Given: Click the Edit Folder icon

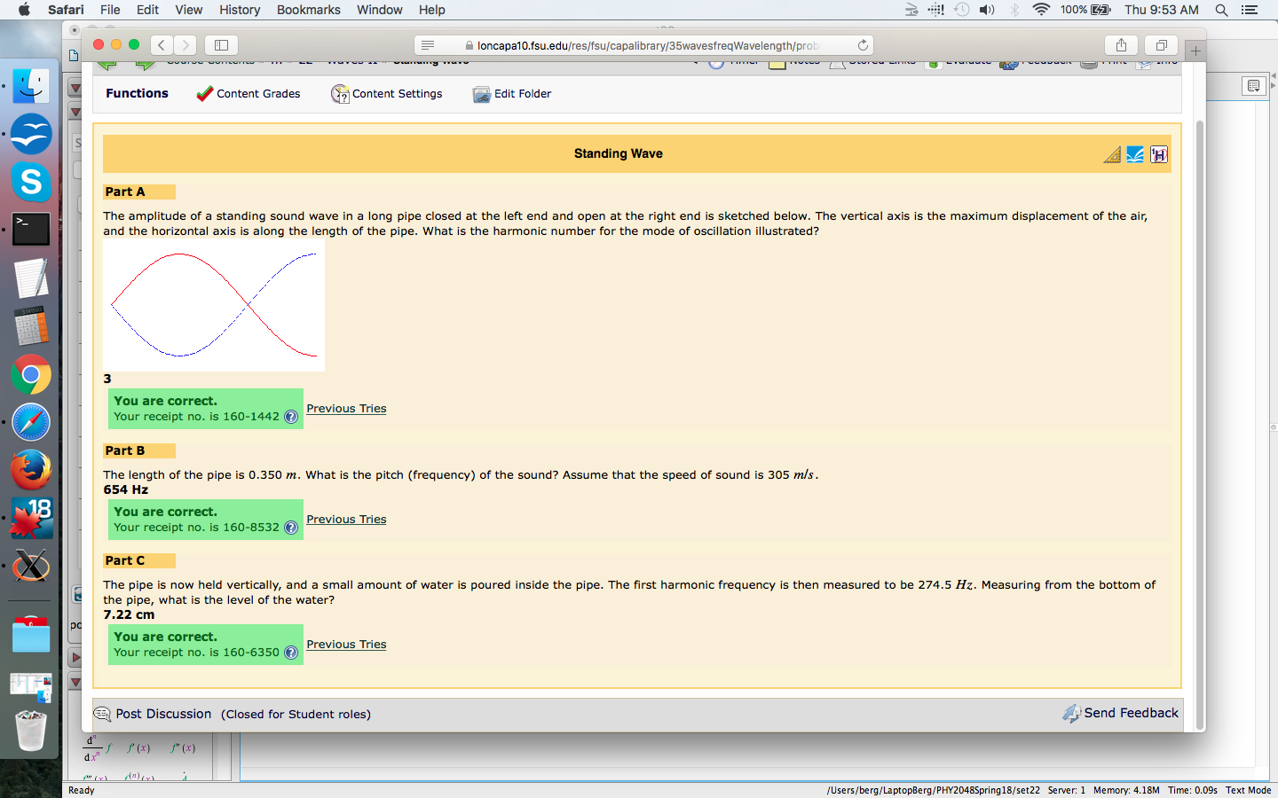Looking at the screenshot, I should point(481,94).
